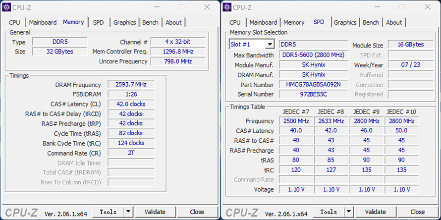The width and height of the screenshot is (441, 220).
Task: Minimize the right CPU-Z window
Action: coord(377,7)
